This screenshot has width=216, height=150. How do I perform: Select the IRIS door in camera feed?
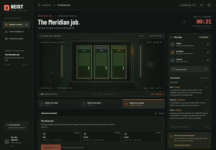coord(84,62)
